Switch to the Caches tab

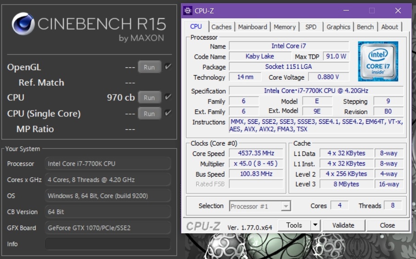pos(221,27)
